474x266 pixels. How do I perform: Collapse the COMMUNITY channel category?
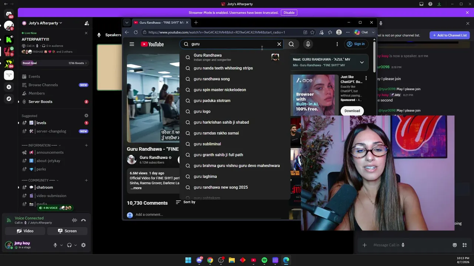(x=40, y=180)
